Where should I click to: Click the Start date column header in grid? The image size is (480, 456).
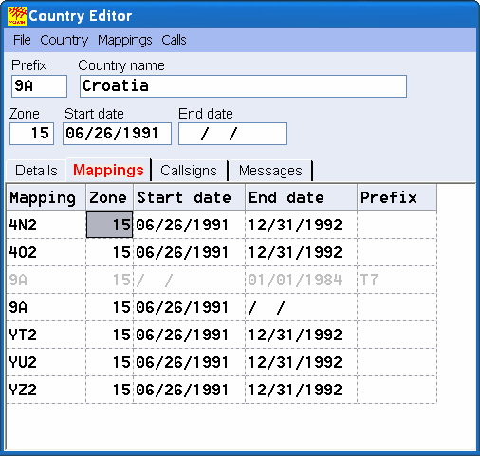[x=189, y=198]
